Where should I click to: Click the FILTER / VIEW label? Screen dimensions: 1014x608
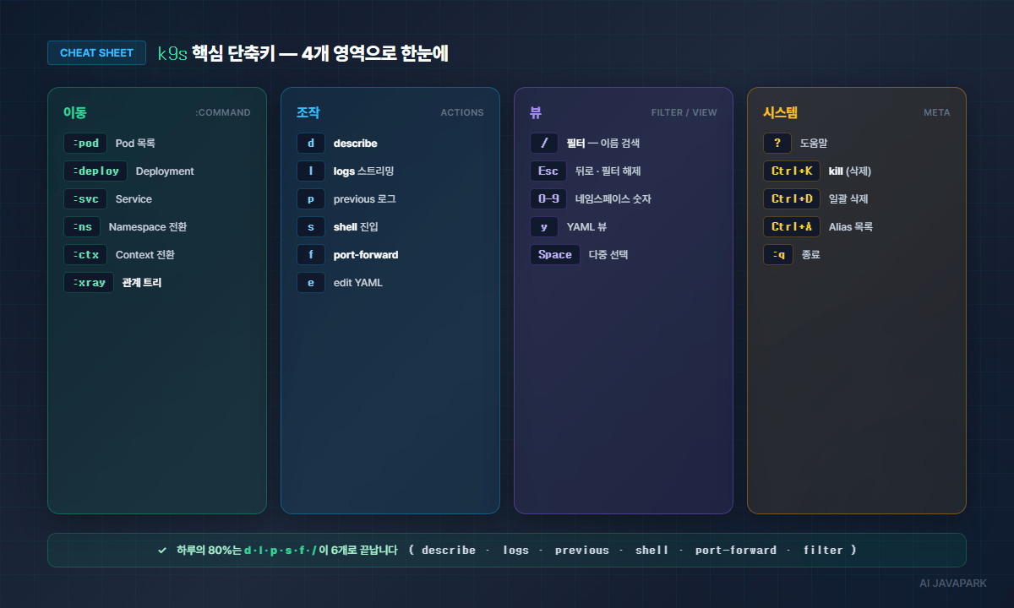click(x=684, y=112)
